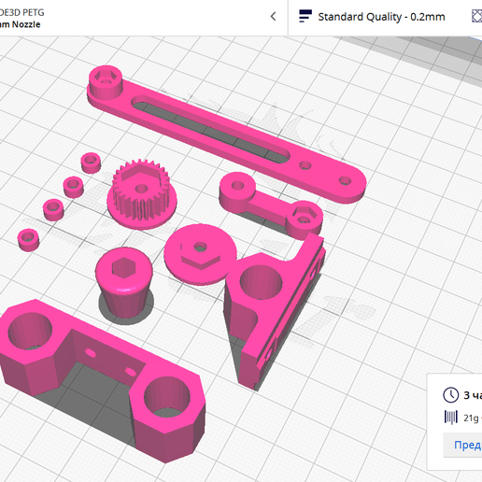Screen dimensions: 482x482
Task: Select the upright angled bracket model
Action: [x=274, y=311]
